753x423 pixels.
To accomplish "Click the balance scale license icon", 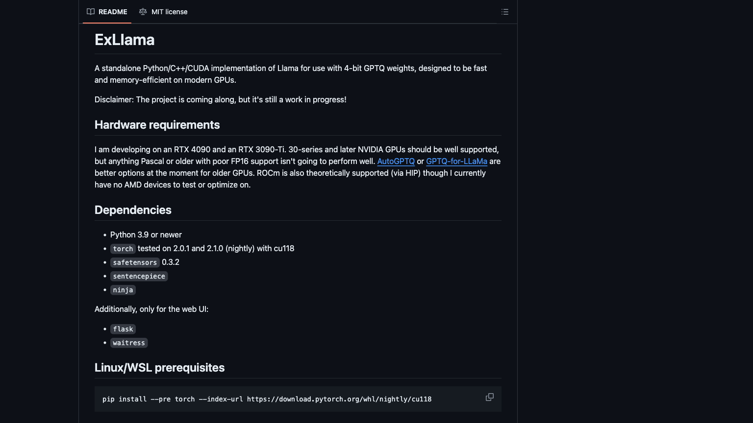I will click(143, 12).
